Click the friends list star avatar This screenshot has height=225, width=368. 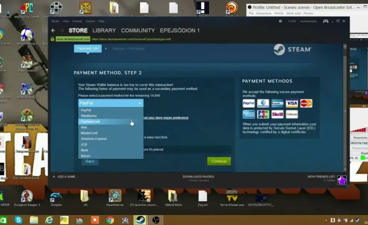tap(342, 180)
